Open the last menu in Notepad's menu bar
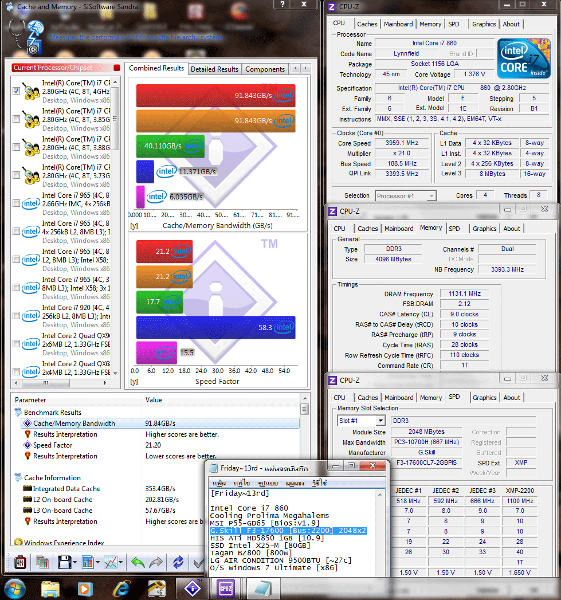The image size is (561, 600). click(x=319, y=483)
